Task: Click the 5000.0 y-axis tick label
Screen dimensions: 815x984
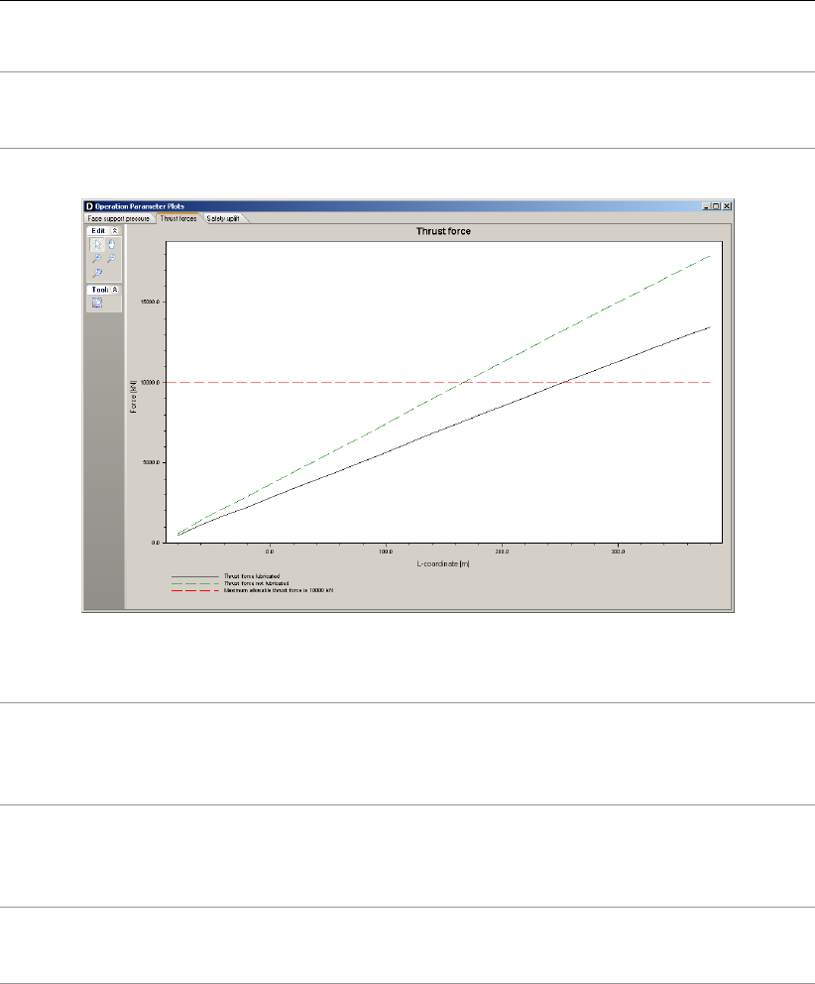Action: [152, 462]
